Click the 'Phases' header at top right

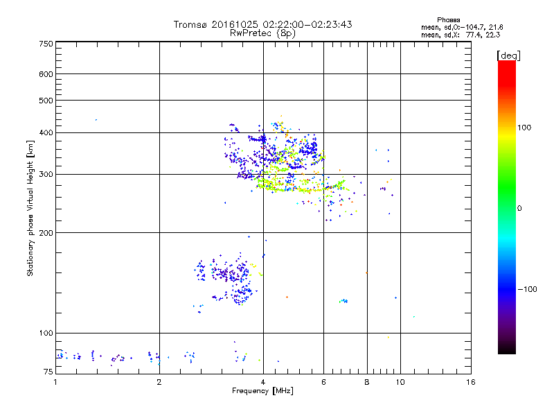(448, 20)
